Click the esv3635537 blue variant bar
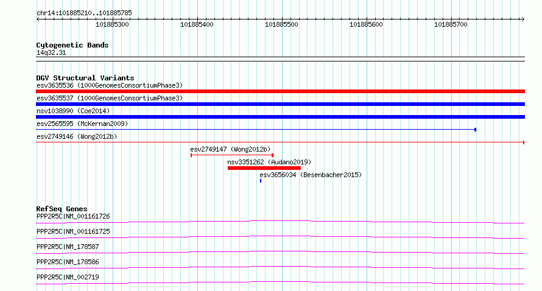The height and width of the screenshot is (291, 542). point(280,104)
